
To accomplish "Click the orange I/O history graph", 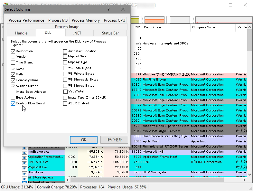I will click(x=155, y=20).
